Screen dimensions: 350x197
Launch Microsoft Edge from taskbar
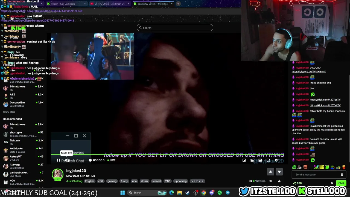[171, 193]
